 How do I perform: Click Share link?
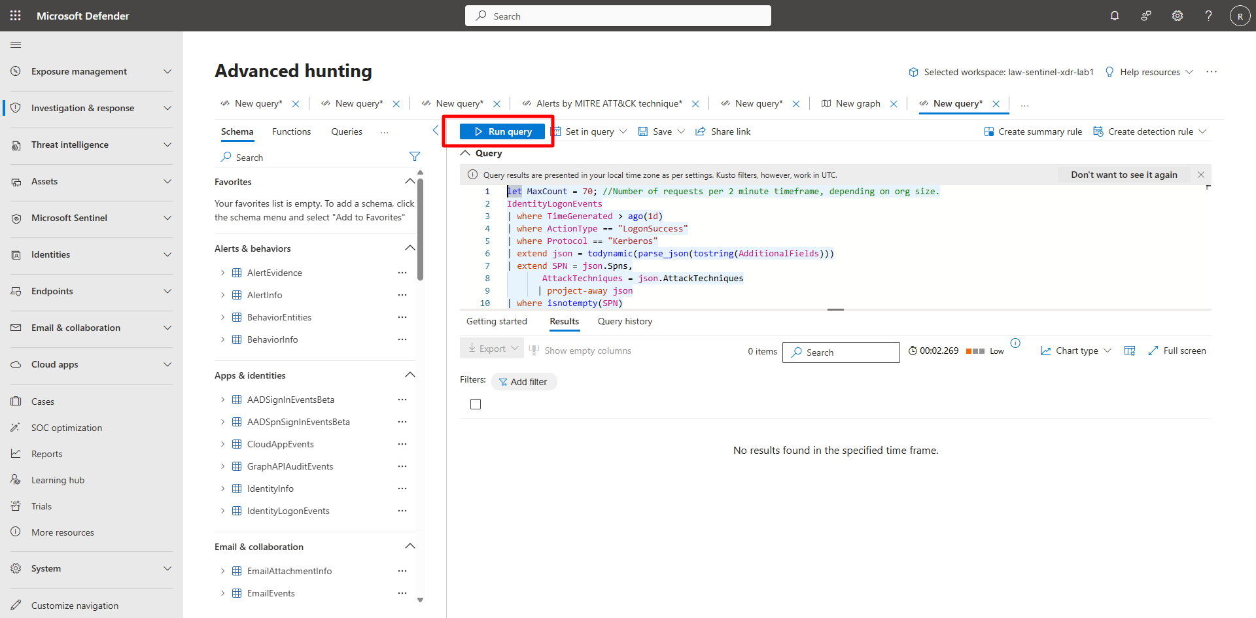(723, 131)
